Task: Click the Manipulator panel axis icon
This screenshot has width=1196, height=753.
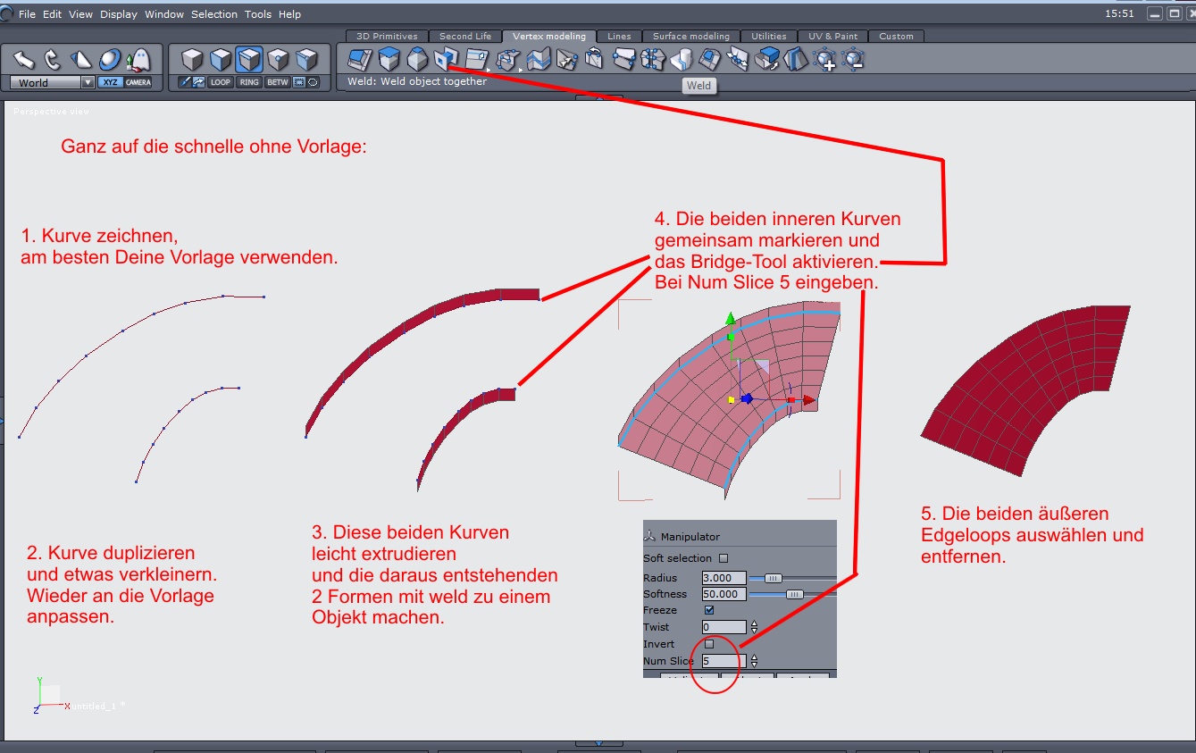Action: click(x=649, y=536)
